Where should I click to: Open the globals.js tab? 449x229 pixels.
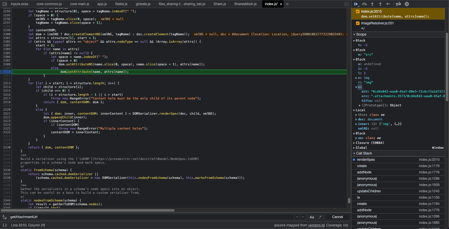click(143, 4)
